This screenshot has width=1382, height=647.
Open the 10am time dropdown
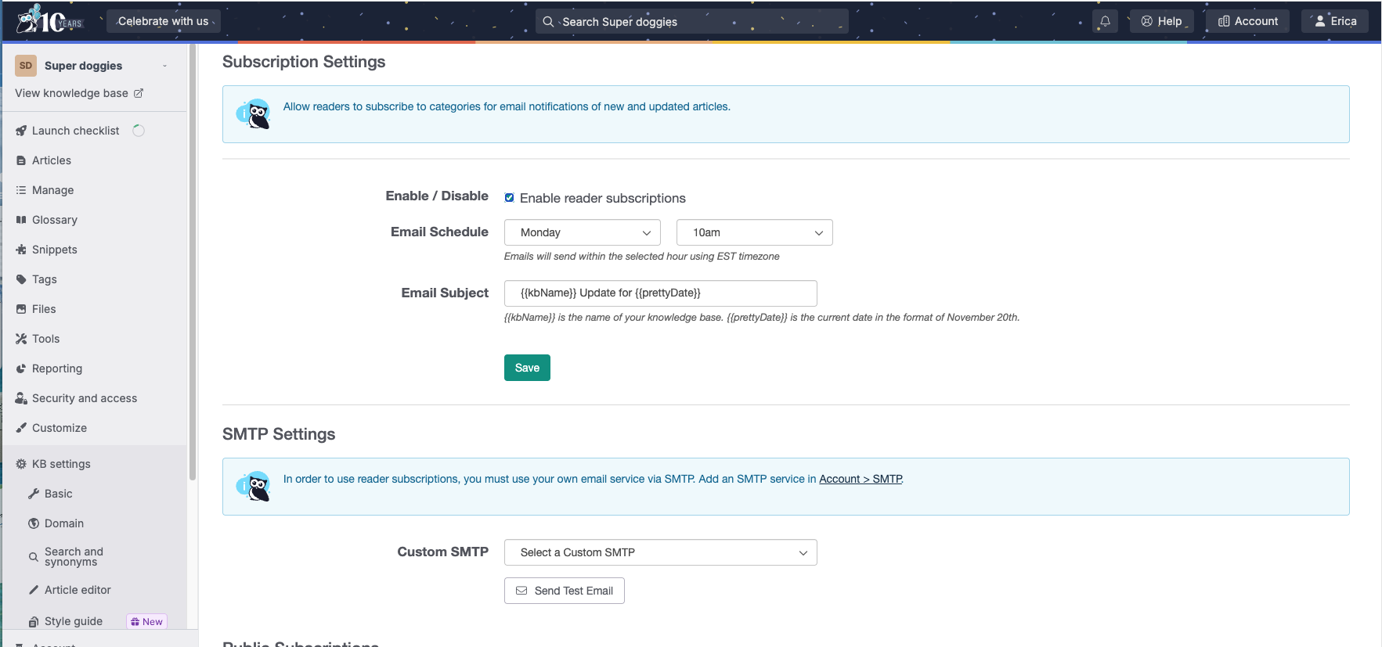click(x=755, y=232)
